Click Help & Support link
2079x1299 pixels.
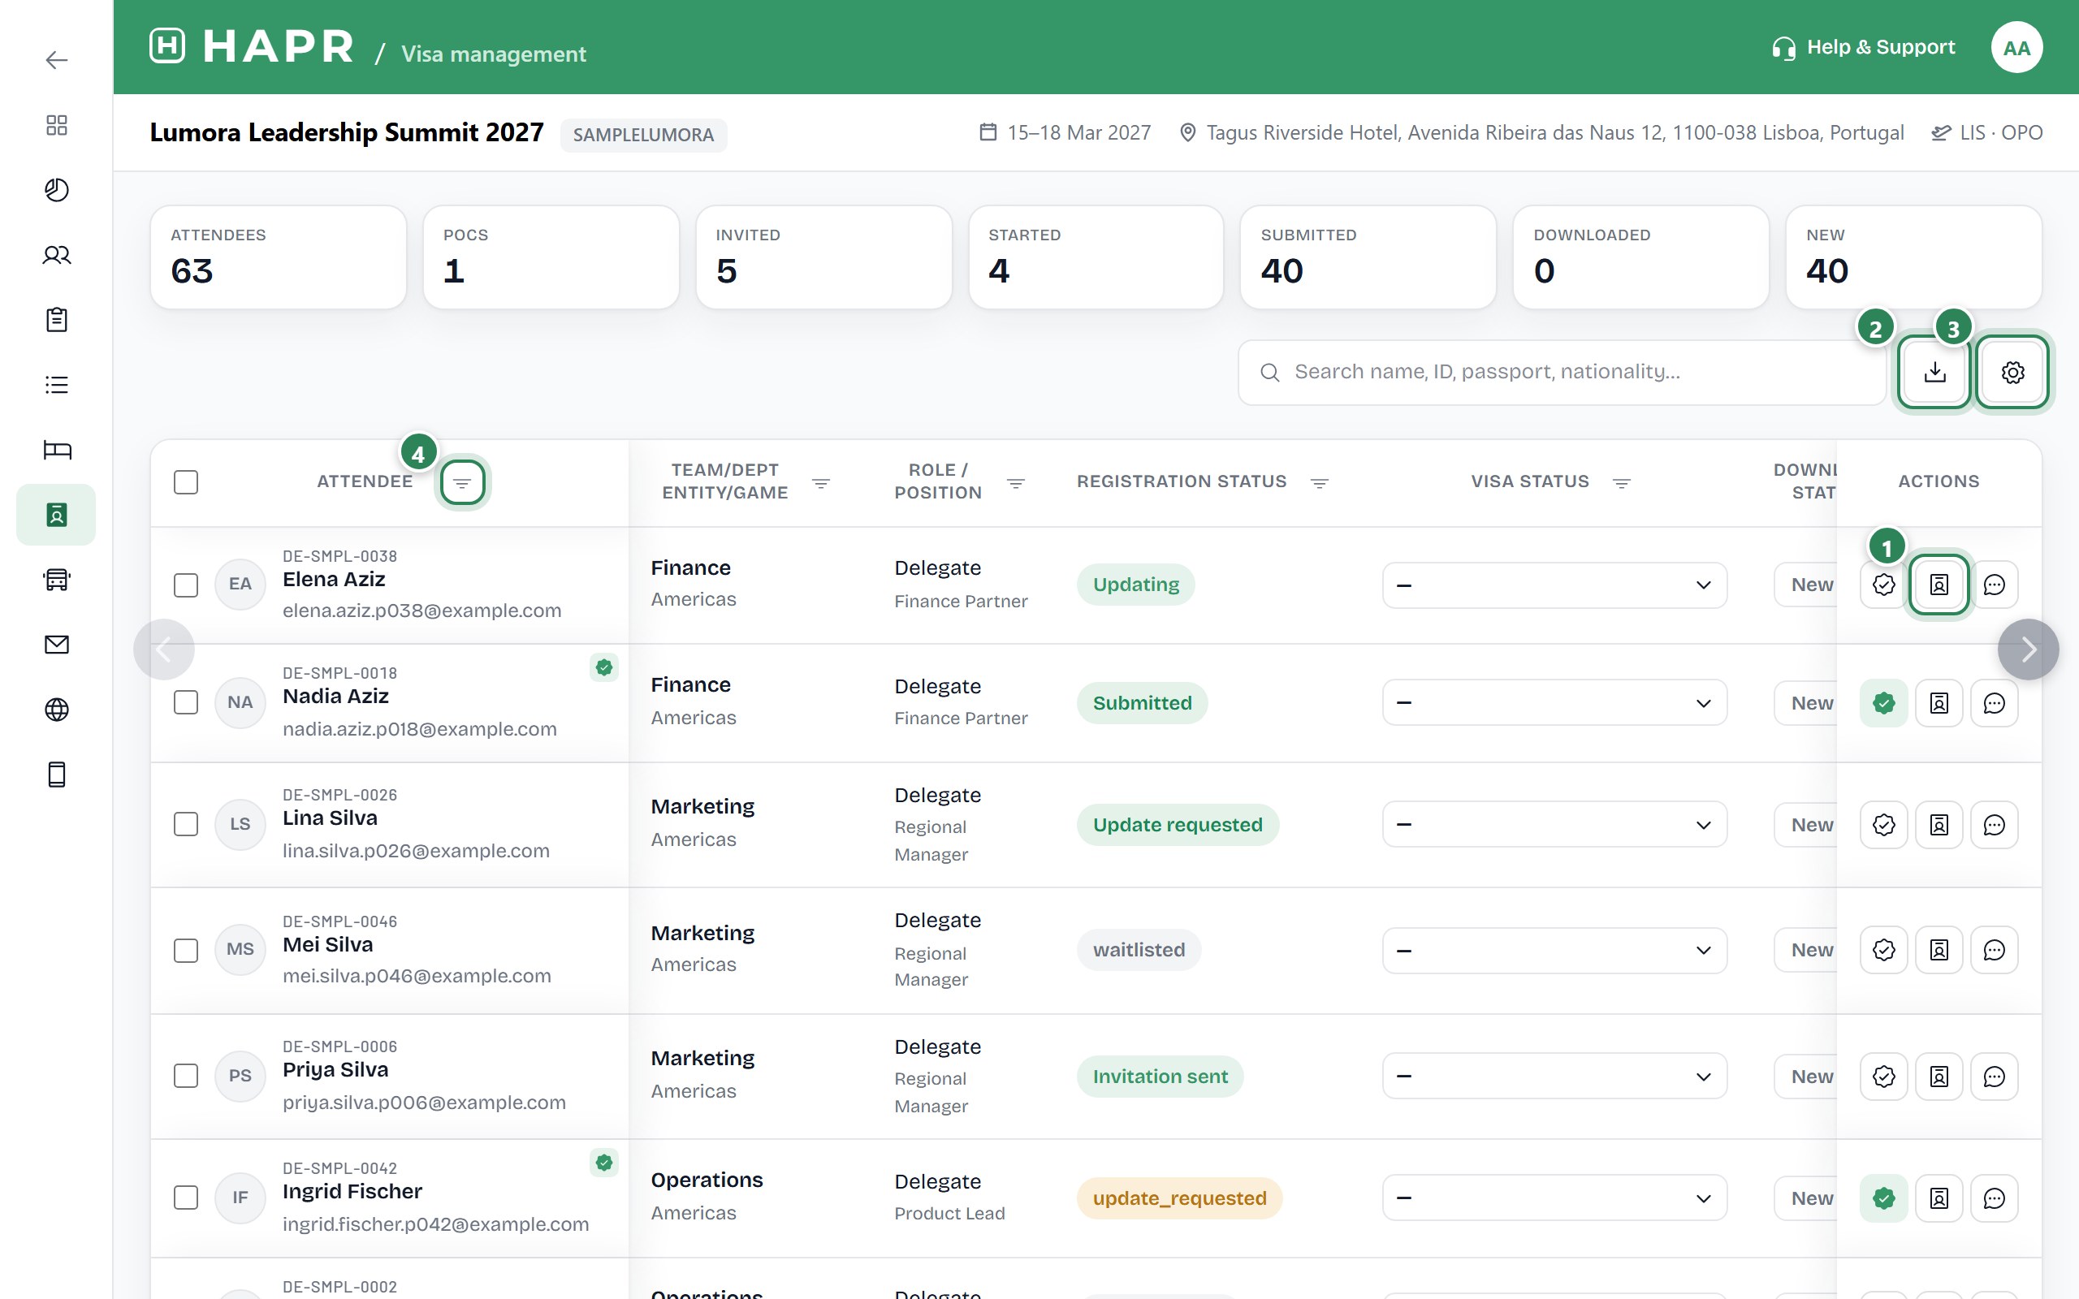(x=1863, y=47)
